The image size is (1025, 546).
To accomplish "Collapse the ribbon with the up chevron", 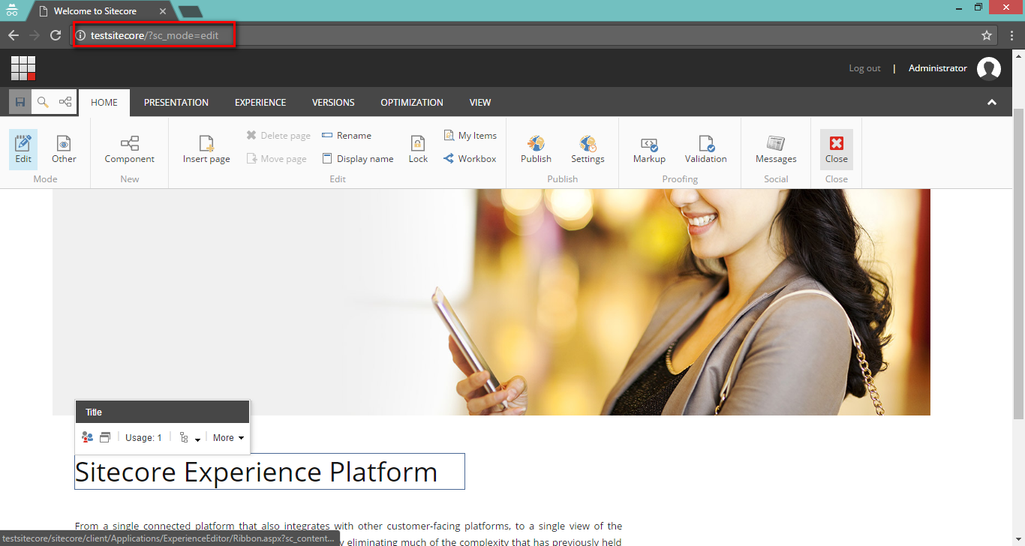I will [992, 103].
